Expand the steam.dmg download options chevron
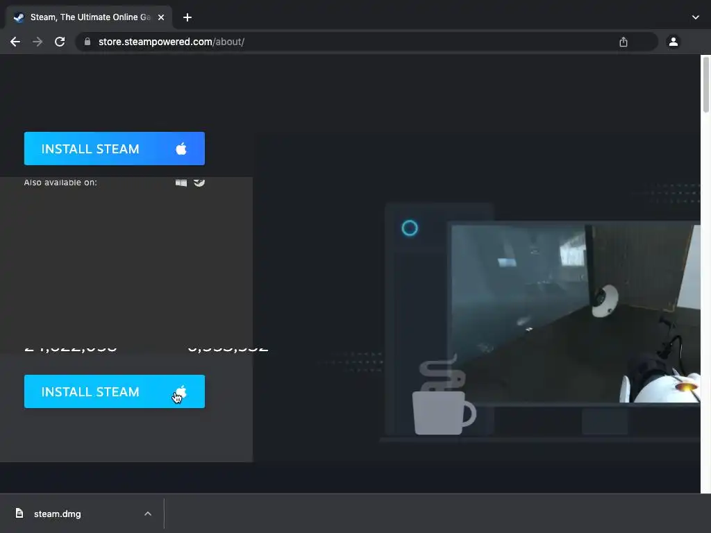This screenshot has height=533, width=711. [148, 514]
